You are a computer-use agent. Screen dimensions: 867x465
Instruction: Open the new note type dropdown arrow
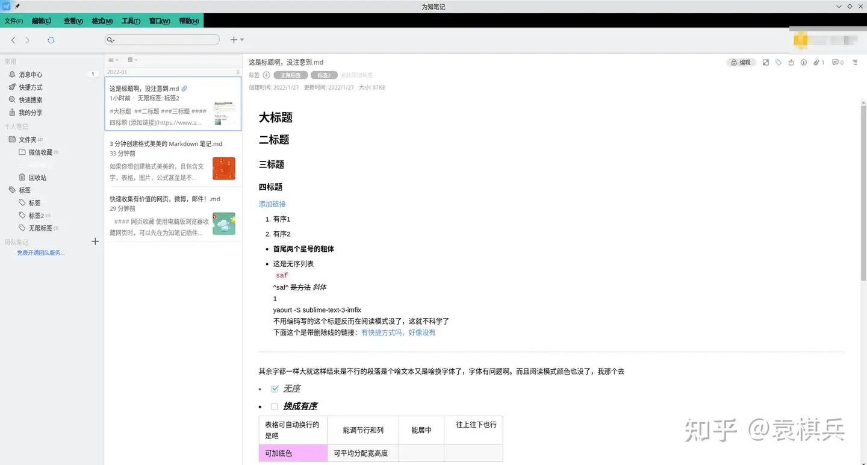(x=242, y=40)
